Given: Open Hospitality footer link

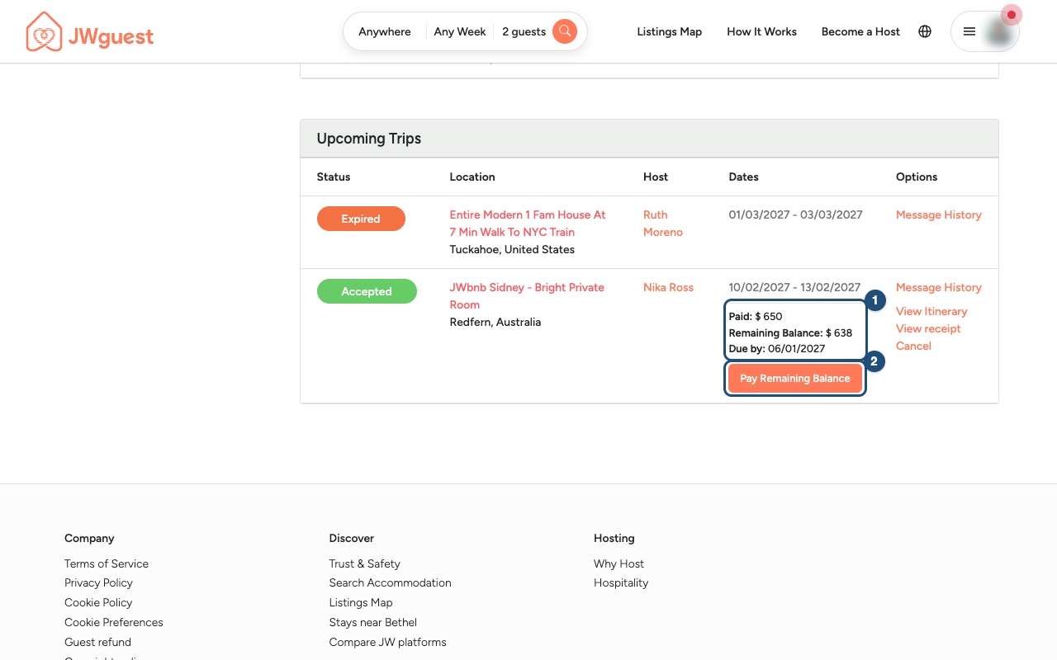Looking at the screenshot, I should [621, 582].
